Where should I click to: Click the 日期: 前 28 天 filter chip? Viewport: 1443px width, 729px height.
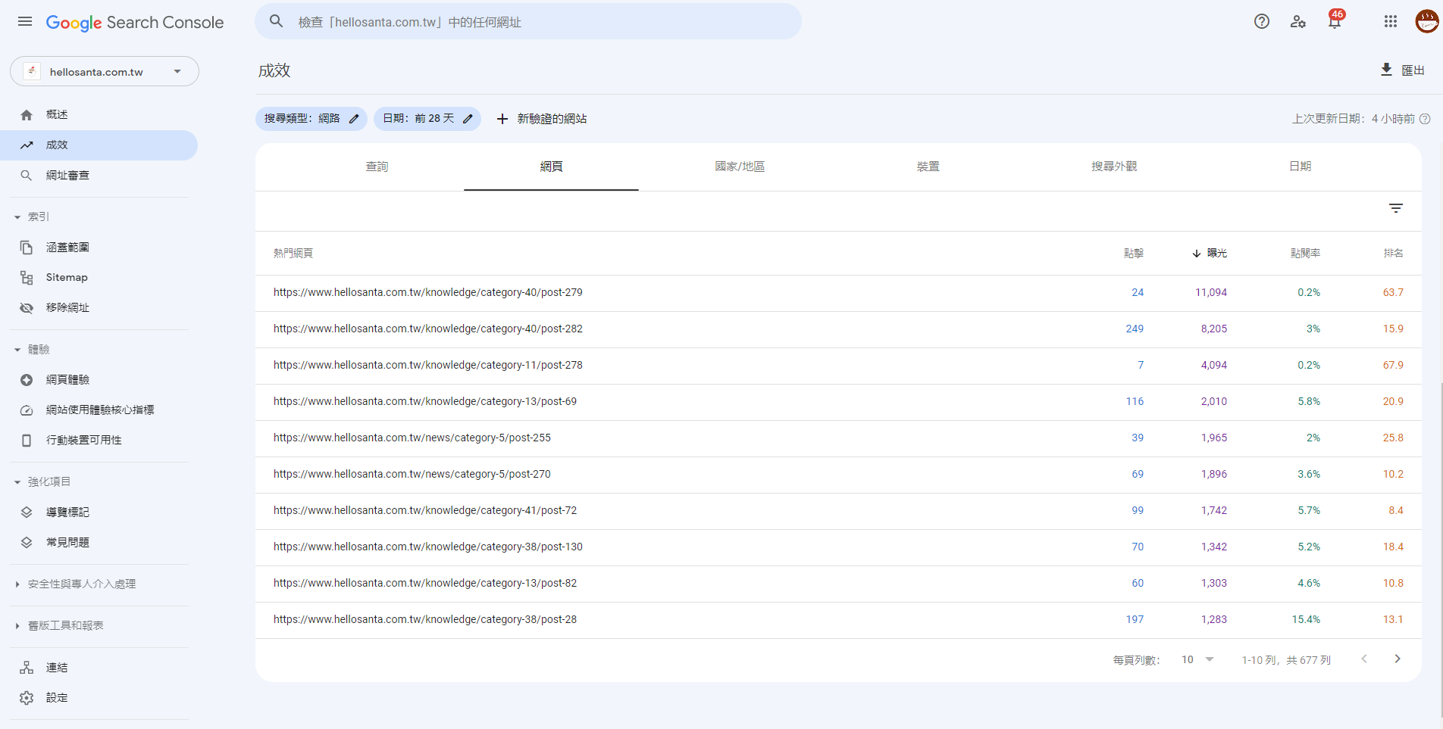tap(427, 119)
